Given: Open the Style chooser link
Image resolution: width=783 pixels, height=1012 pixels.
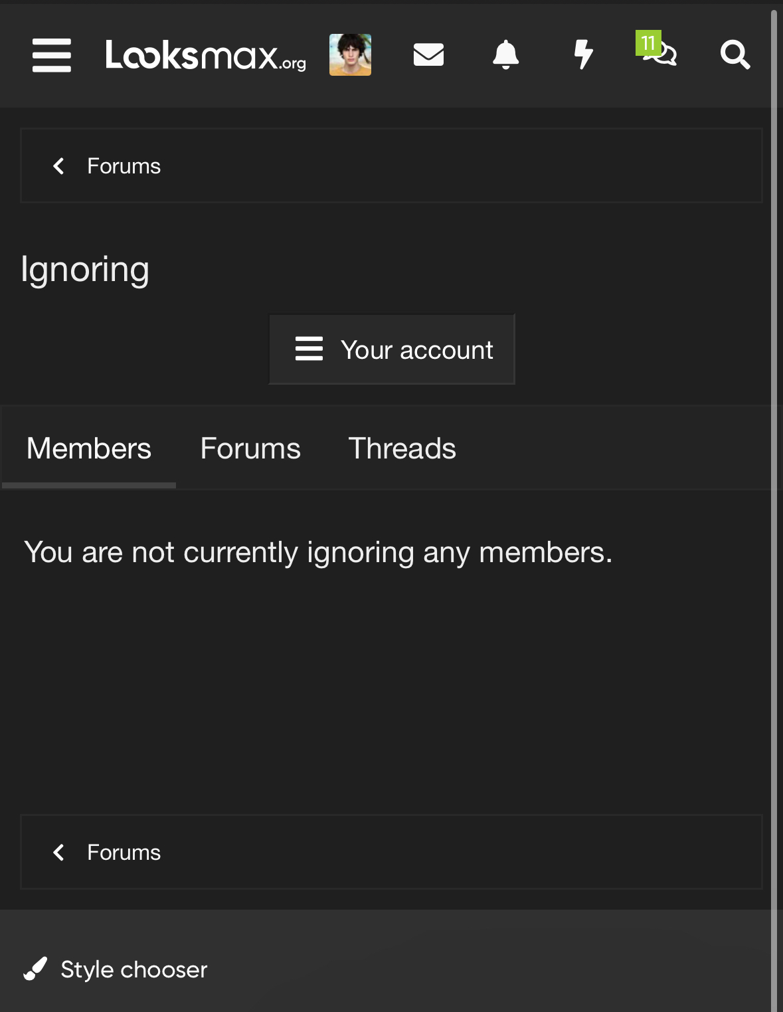Looking at the screenshot, I should [134, 969].
